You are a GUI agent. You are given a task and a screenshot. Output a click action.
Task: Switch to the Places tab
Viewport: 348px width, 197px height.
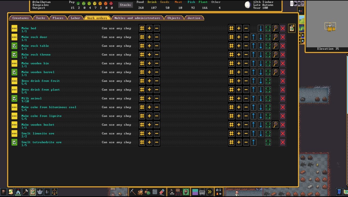point(58,18)
